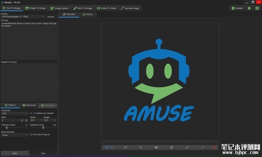Expand the Width dropdown
262x157 pixels.
pos(36,120)
